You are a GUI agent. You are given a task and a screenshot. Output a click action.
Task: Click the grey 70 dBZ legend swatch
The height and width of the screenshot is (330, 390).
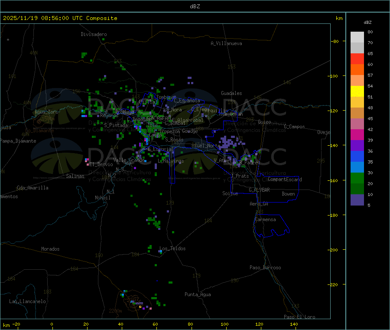coord(357,48)
